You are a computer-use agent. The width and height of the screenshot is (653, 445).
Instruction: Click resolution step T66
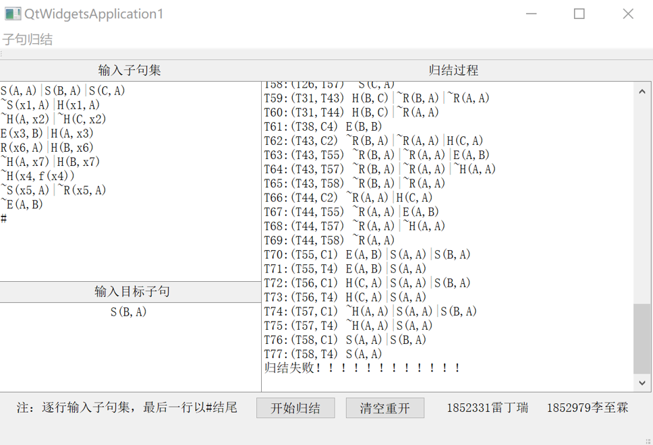(x=348, y=198)
